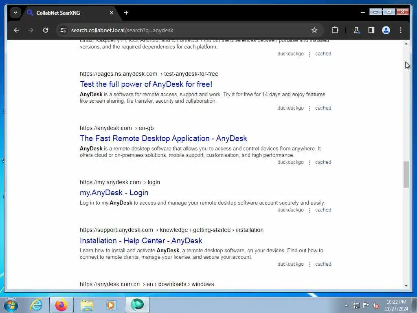Open site information icon in address bar
Screen dimensions: 417x313
point(63,30)
